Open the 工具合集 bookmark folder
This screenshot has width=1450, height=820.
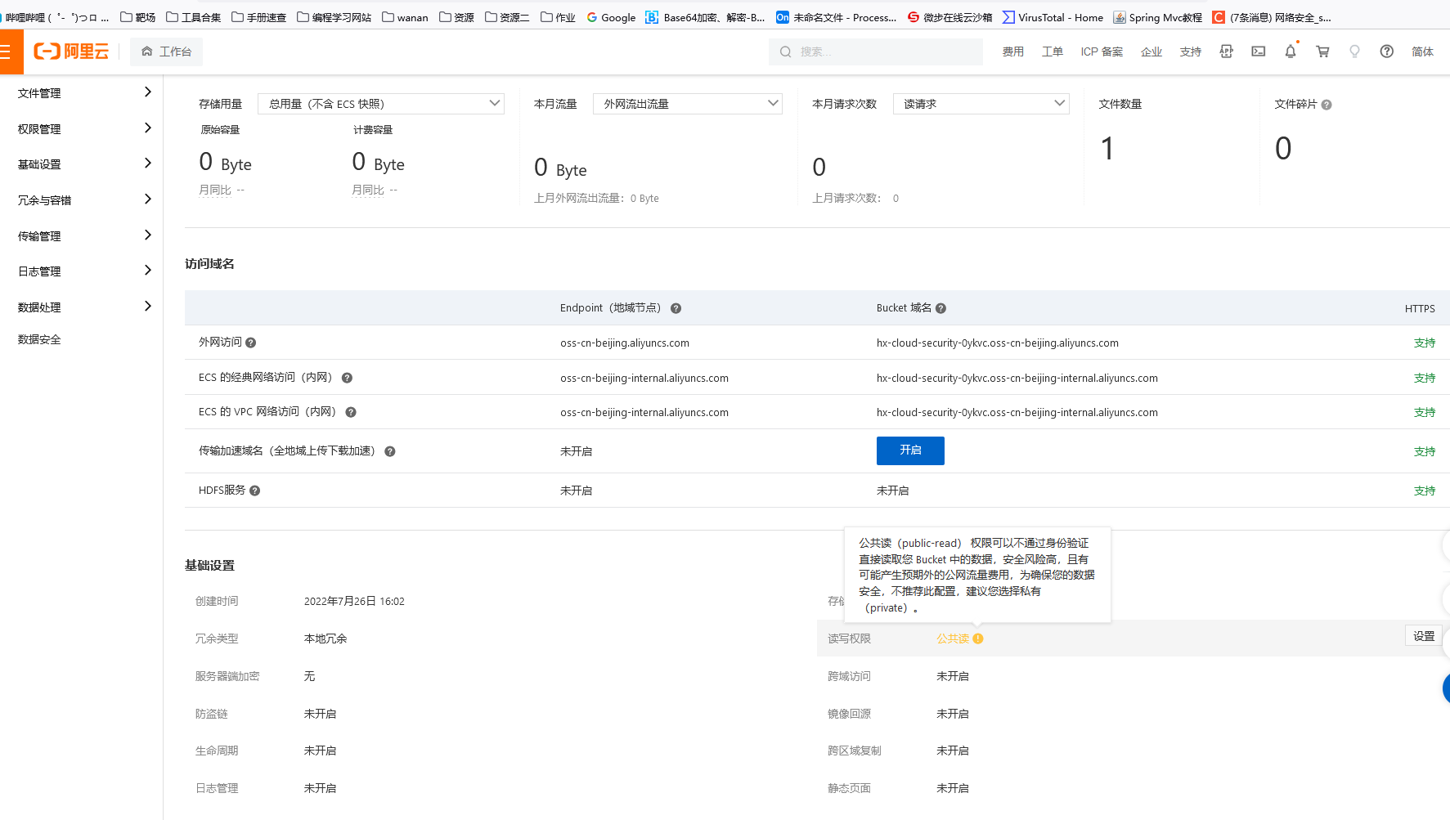coord(194,17)
